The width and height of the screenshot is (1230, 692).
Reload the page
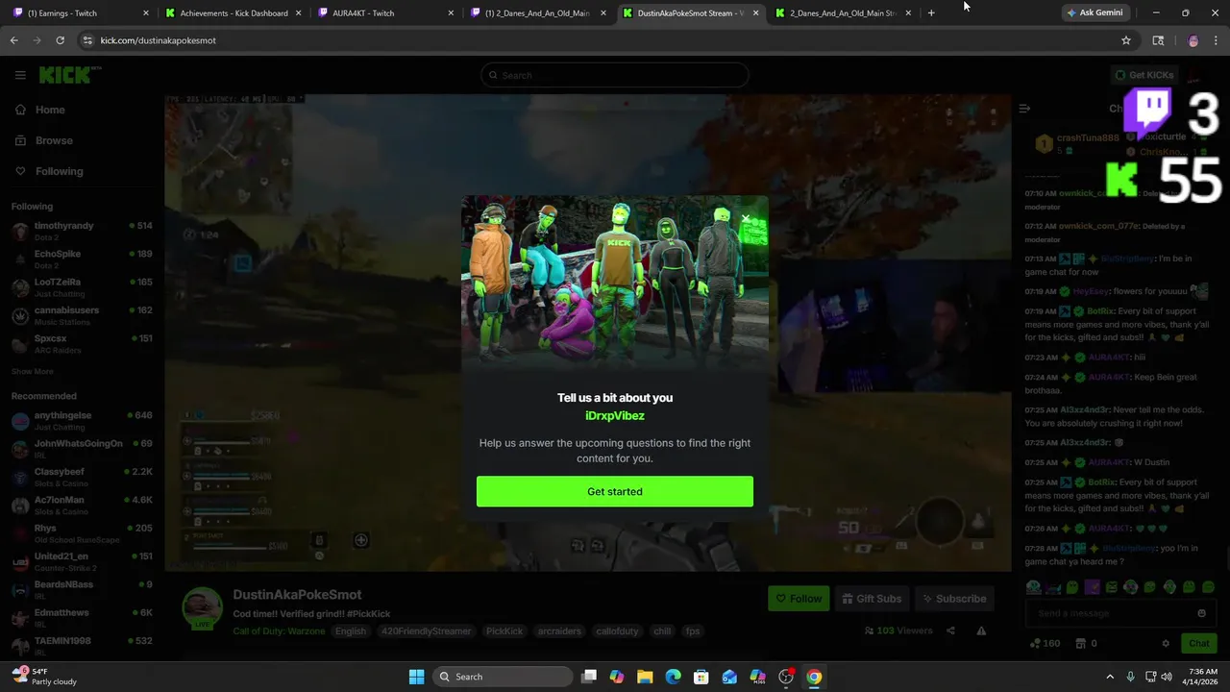[60, 40]
